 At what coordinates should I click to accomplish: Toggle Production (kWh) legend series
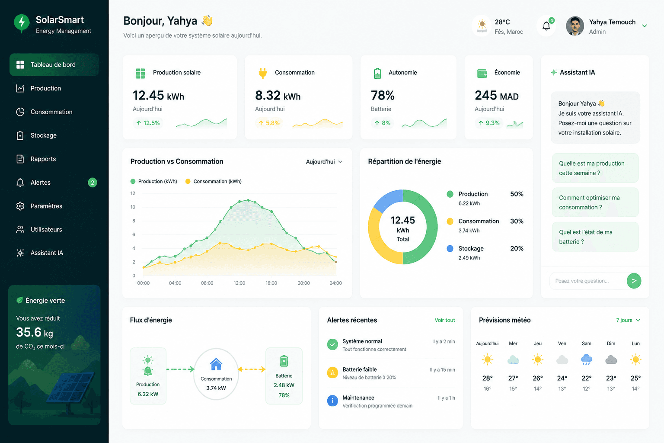coord(154,181)
